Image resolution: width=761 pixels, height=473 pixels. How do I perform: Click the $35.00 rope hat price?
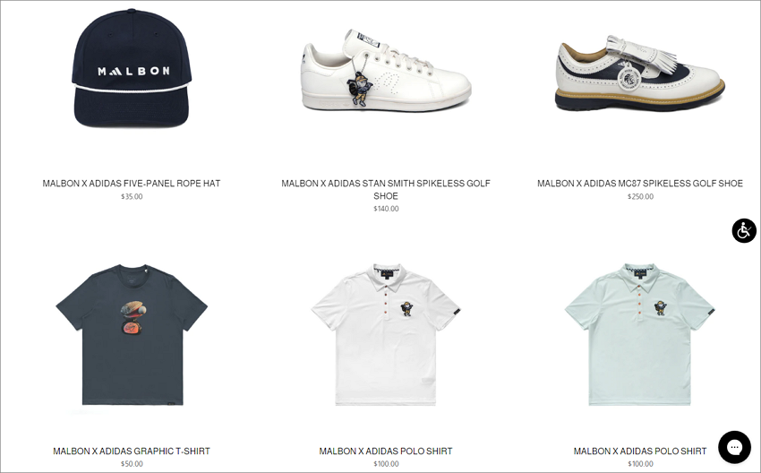132,197
